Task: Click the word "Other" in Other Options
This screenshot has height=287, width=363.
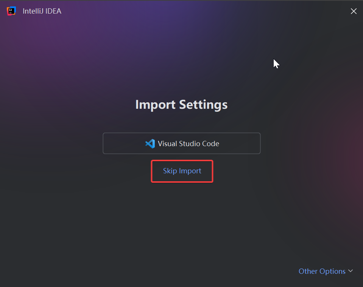Action: click(308, 271)
